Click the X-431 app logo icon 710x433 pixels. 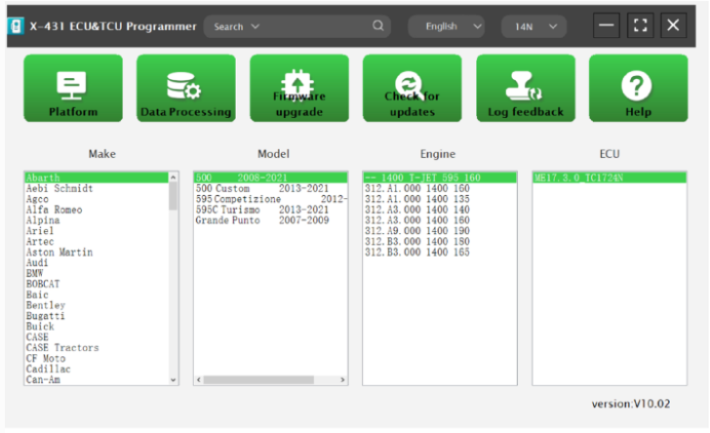point(15,26)
